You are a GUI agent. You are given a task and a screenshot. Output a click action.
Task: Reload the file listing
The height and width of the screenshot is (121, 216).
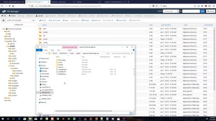tap(85, 20)
